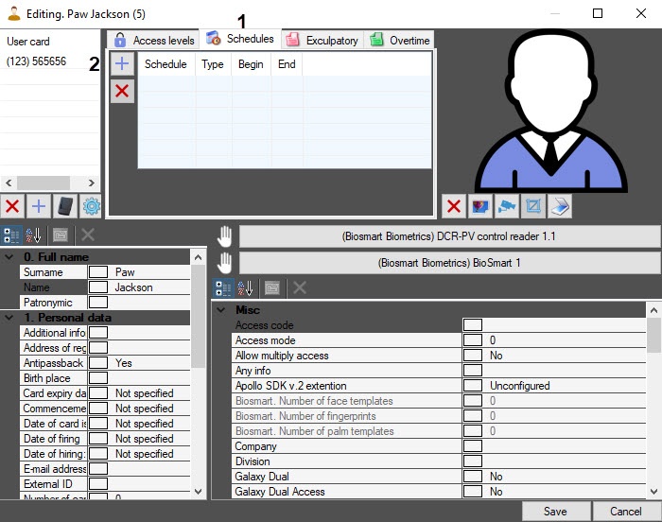Remove the user card with the red X icon
The height and width of the screenshot is (522, 662).
[x=12, y=206]
